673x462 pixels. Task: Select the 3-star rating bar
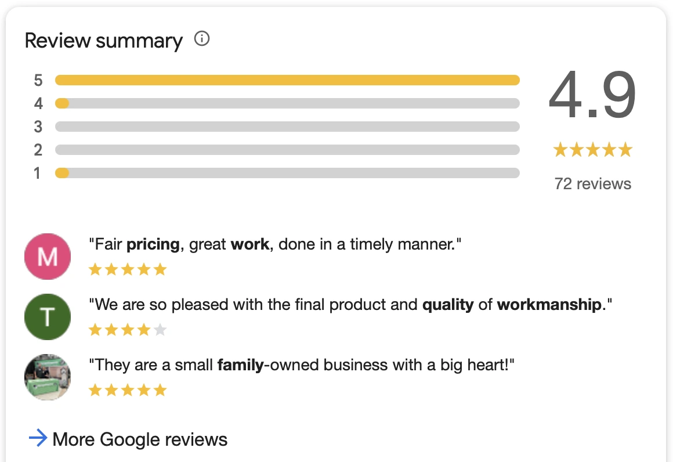(287, 127)
